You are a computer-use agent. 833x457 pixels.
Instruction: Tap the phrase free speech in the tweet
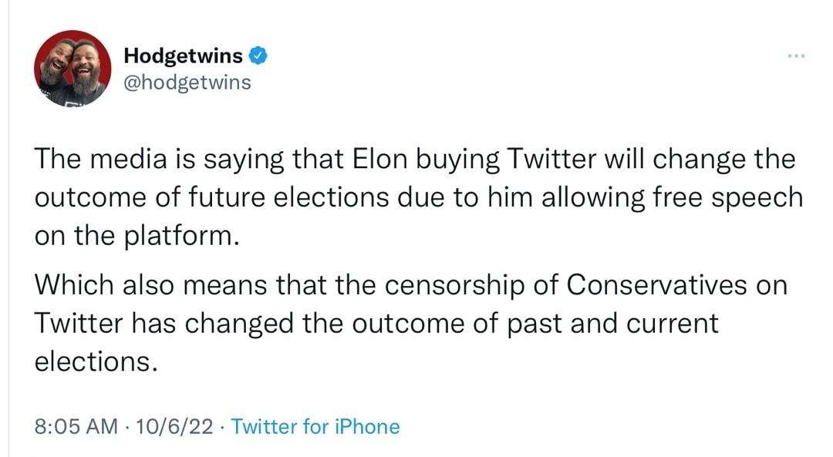click(729, 197)
